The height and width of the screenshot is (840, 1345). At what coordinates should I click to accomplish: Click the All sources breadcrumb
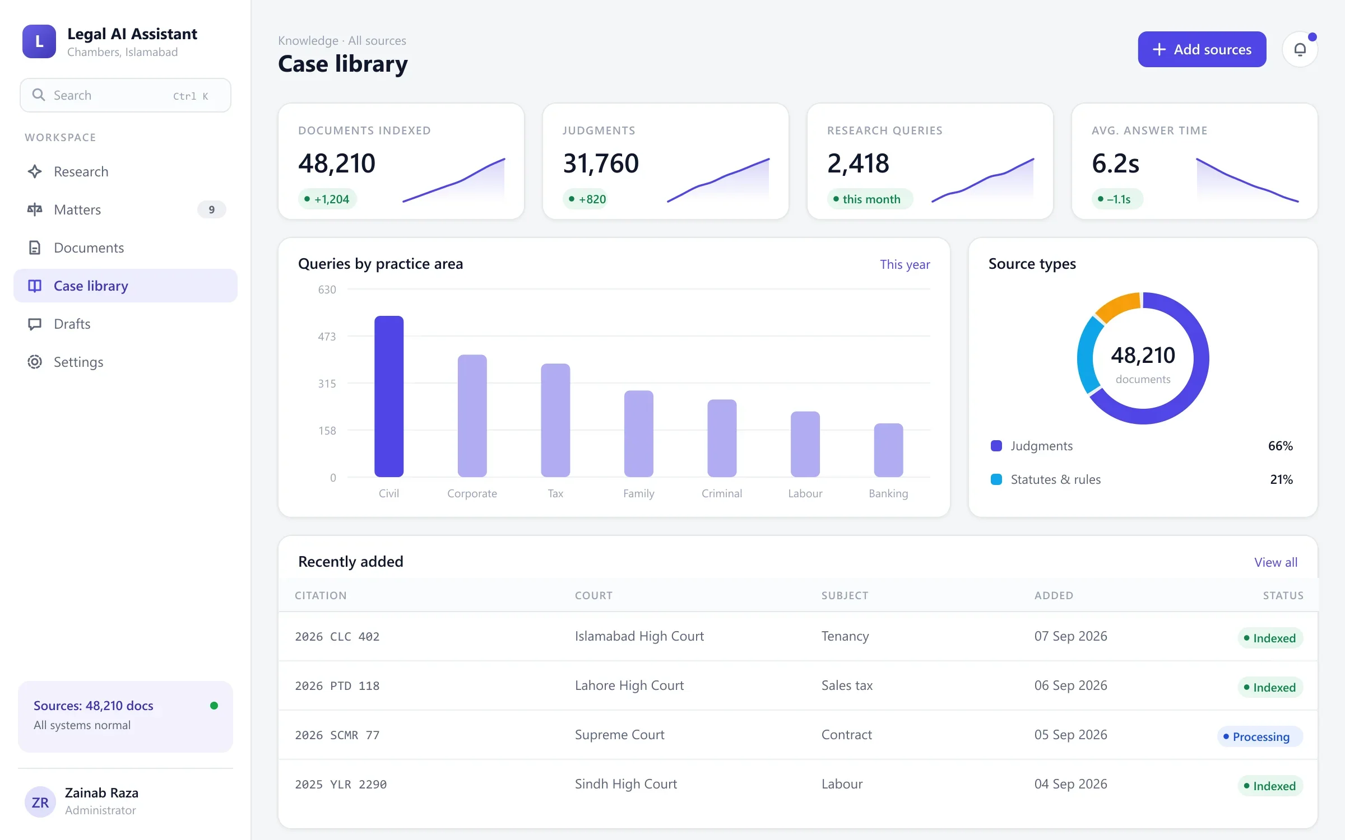pyautogui.click(x=377, y=40)
